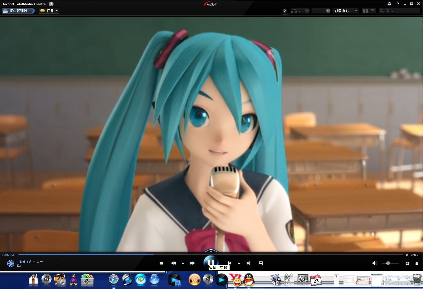Viewport: 423px width, 289px height.
Task: Rewind the video
Action: coord(173,263)
